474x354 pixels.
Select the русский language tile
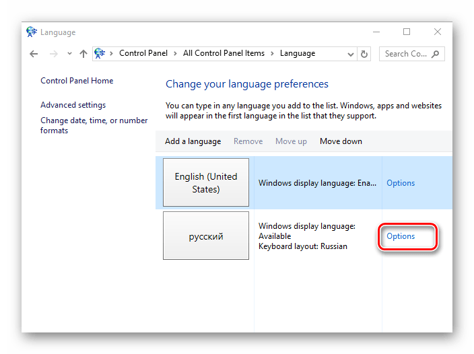pos(206,236)
